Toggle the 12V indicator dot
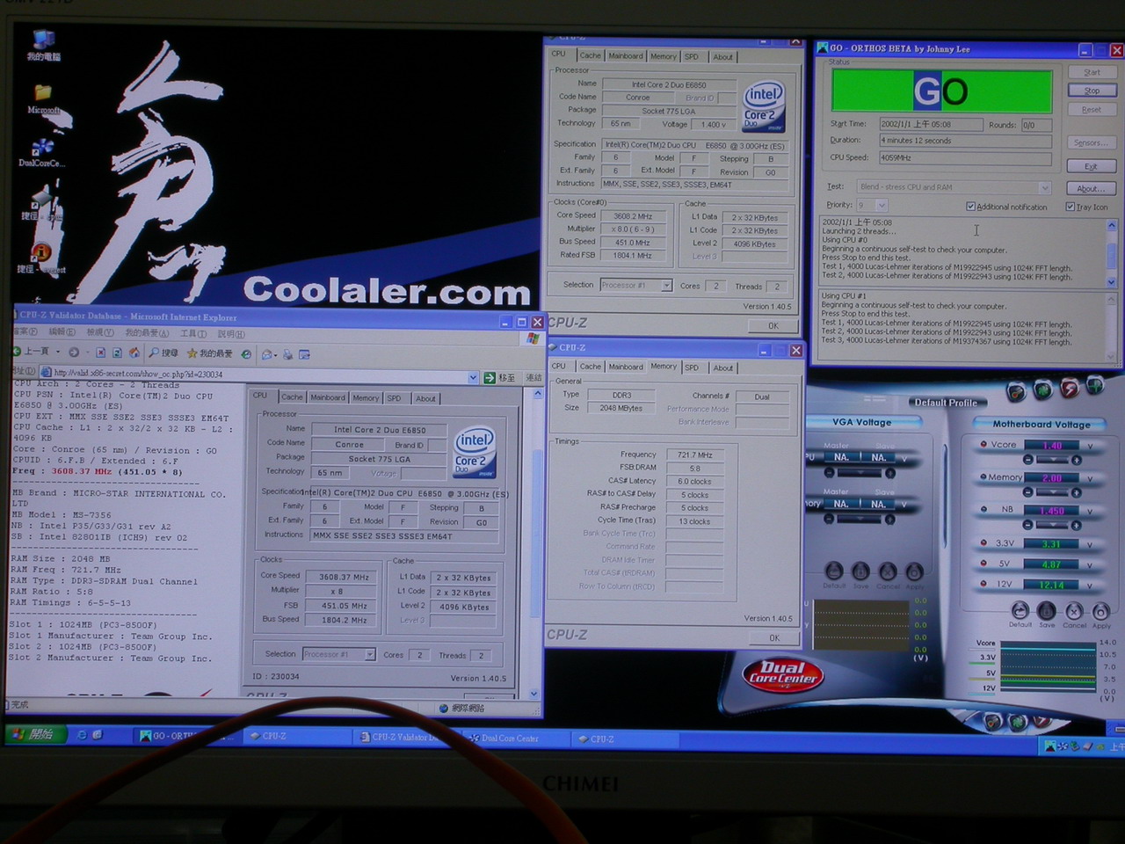The height and width of the screenshot is (844, 1125). tap(983, 583)
